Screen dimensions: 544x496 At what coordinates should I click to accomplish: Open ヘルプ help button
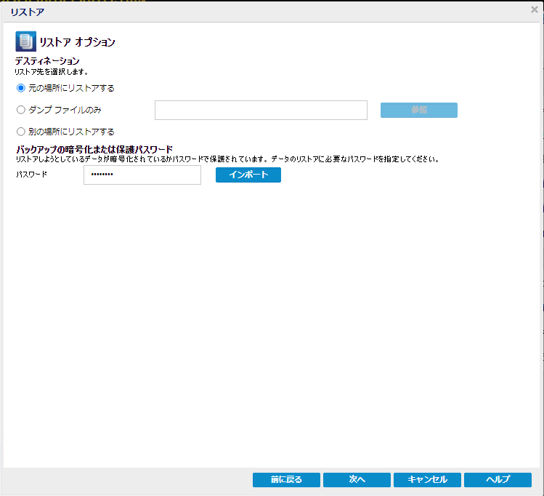pyautogui.click(x=498, y=480)
